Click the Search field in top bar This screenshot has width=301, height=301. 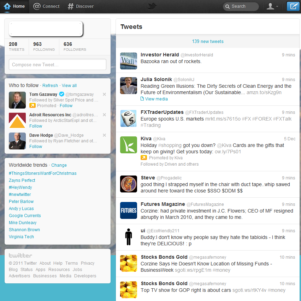241,6
